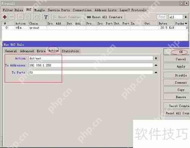Click the greyed Reset Counters toolbar button
Image resolution: width=190 pixels, height=148 pixels.
(x=68, y=17)
